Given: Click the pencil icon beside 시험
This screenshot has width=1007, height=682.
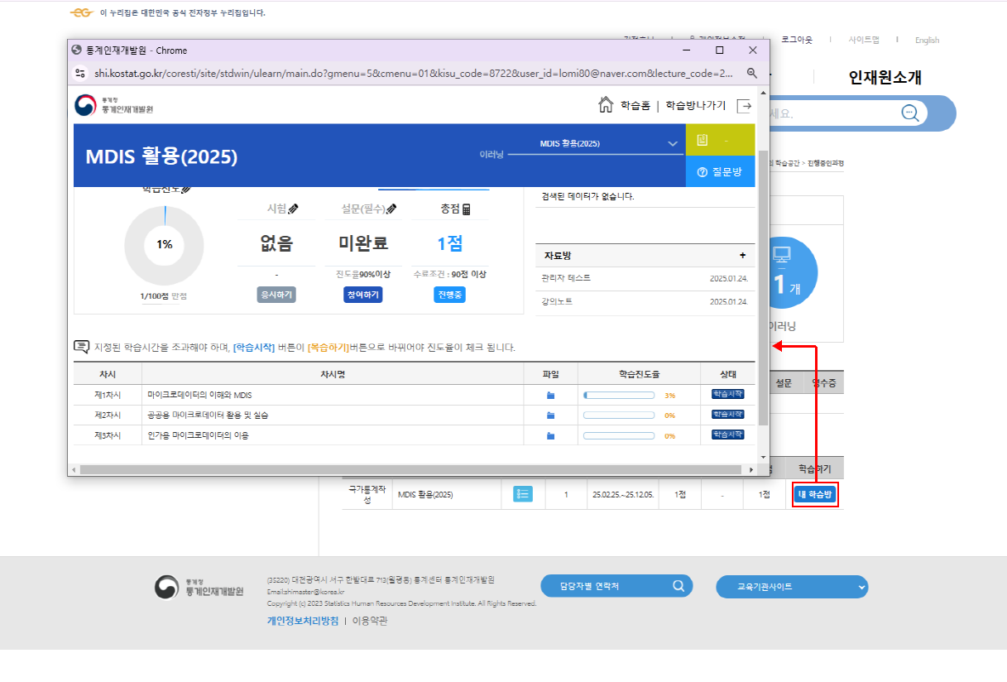Looking at the screenshot, I should pos(293,210).
